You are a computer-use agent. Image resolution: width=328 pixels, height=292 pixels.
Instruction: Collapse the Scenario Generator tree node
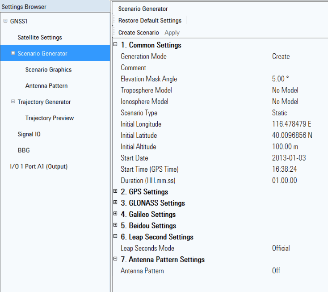coord(13,53)
